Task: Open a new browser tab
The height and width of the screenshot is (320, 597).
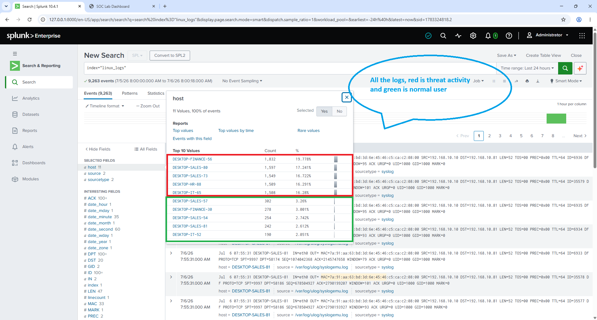Action: [x=165, y=6]
